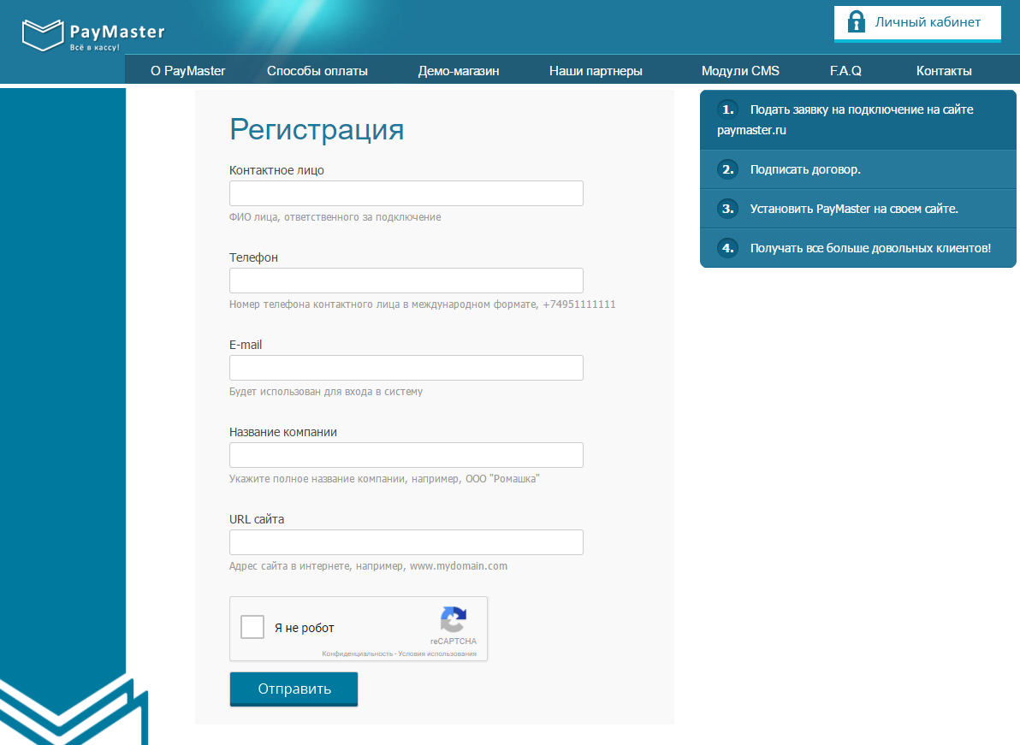Screen dimensions: 1020x745
Task: Open the F.A.Q page
Action: tap(845, 71)
